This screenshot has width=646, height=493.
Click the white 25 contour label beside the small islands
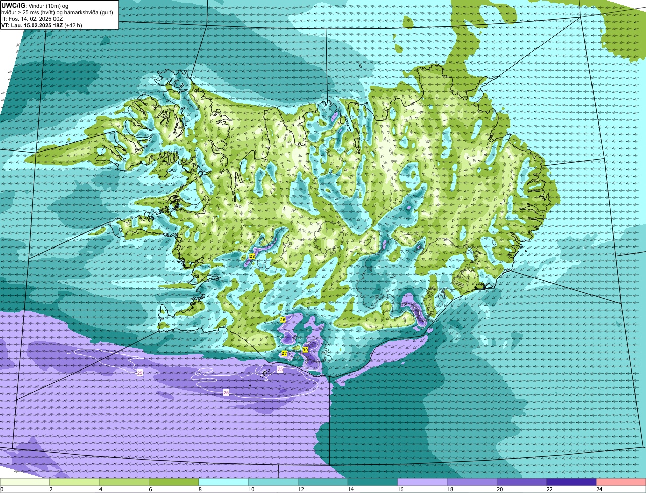(x=280, y=369)
